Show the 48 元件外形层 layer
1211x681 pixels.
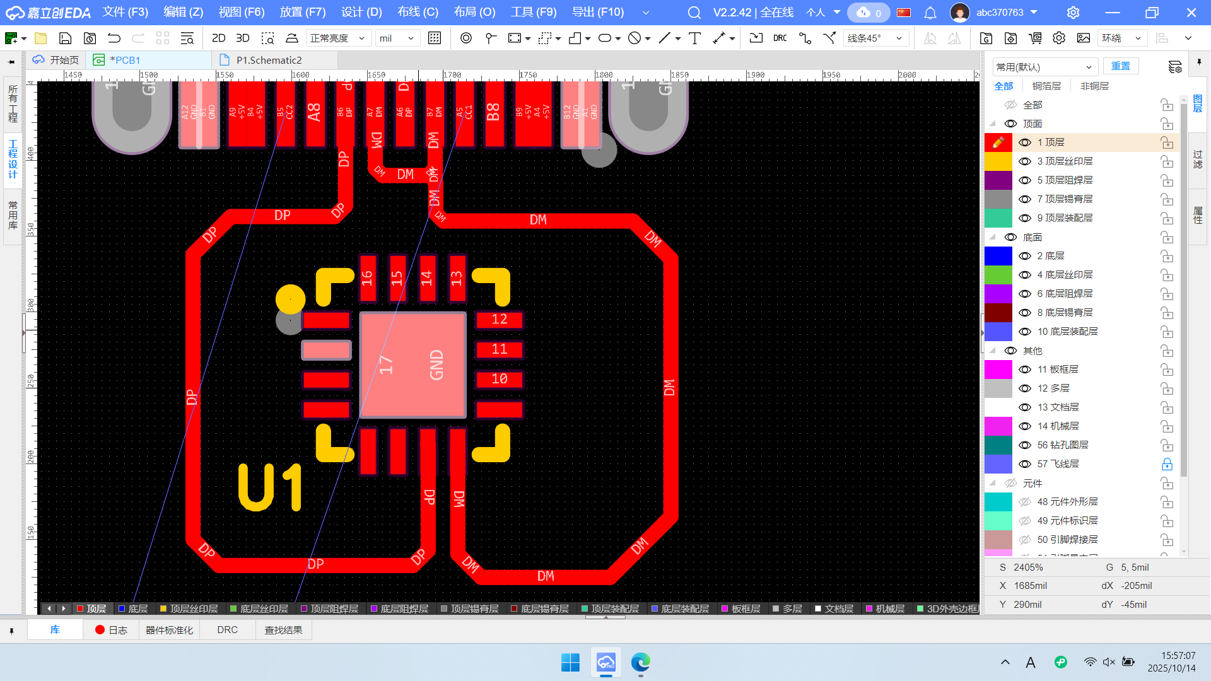coord(1025,502)
